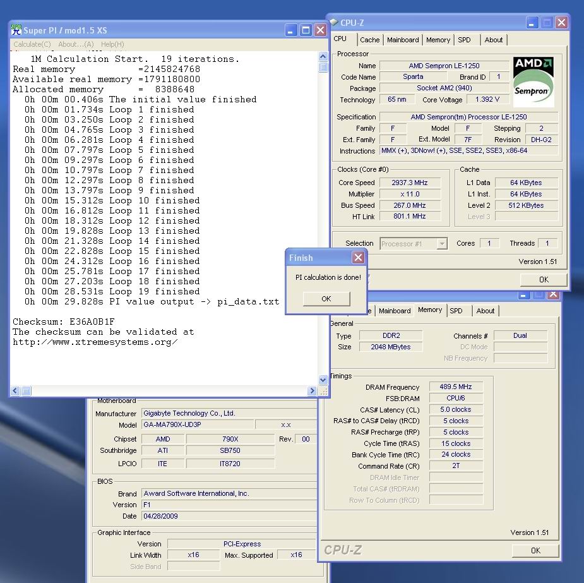Open the Processor #1 selection dropdown
584x583 pixels.
[442, 244]
